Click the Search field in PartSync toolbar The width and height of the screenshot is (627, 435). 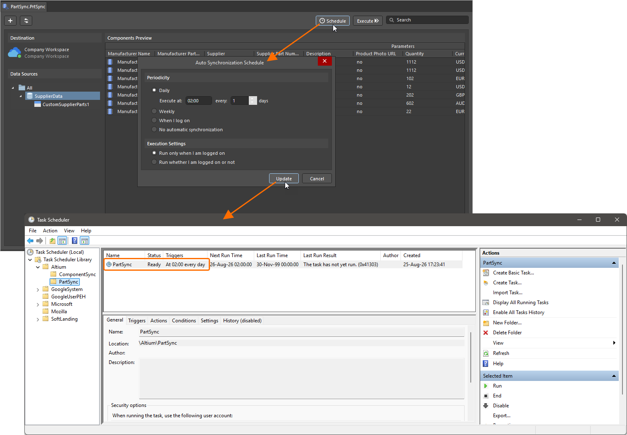pos(427,20)
